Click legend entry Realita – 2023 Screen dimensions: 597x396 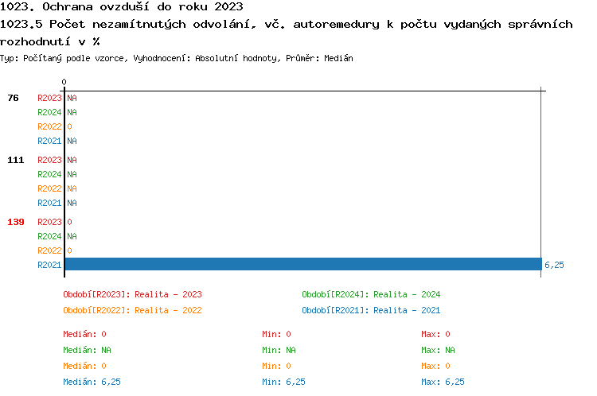pos(133,294)
